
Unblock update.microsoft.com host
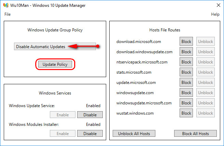point(206,82)
